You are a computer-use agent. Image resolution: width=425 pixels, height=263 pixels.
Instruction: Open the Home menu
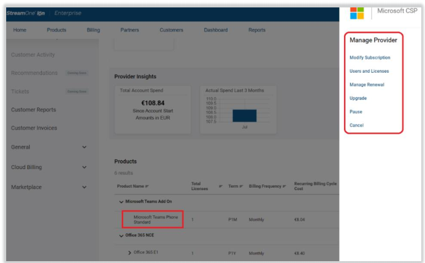pyautogui.click(x=20, y=30)
